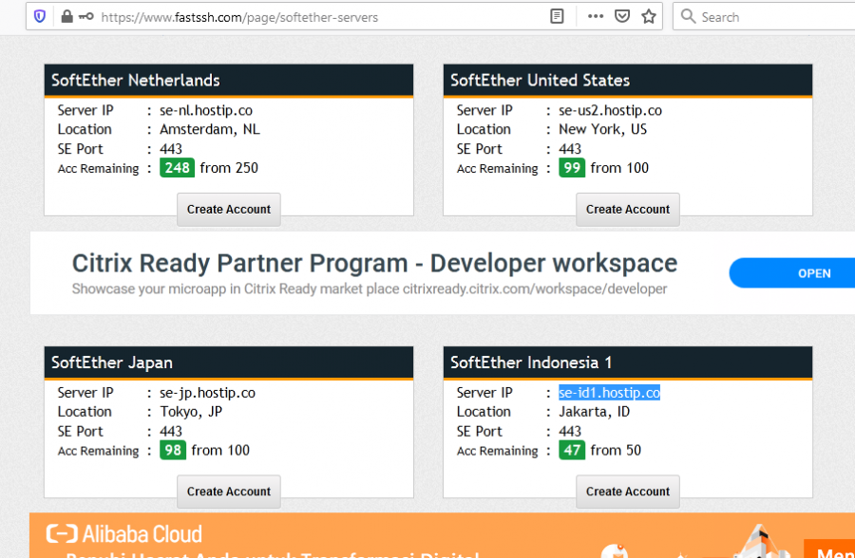The width and height of the screenshot is (855, 558).
Task: Click the green 47 remaining badge
Action: point(572,450)
